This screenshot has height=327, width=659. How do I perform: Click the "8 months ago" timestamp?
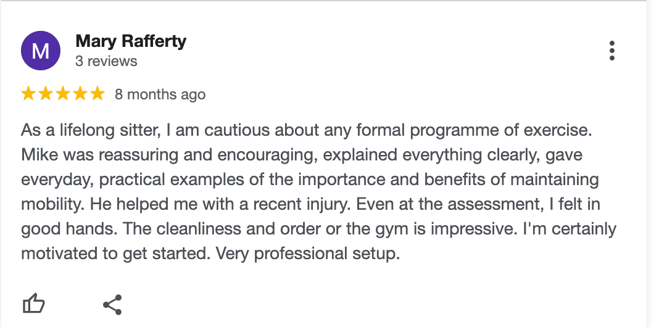coord(160,94)
